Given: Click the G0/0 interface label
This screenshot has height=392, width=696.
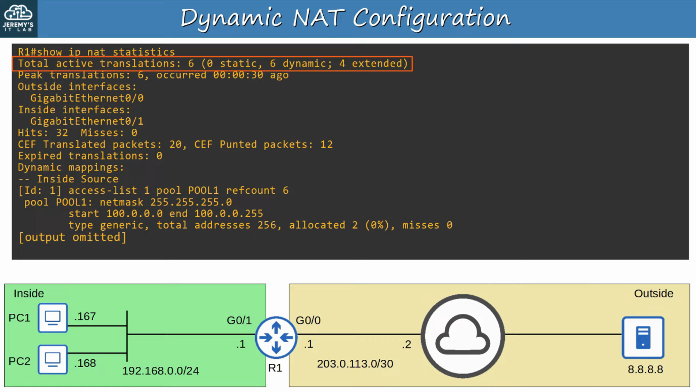Looking at the screenshot, I should (x=308, y=320).
